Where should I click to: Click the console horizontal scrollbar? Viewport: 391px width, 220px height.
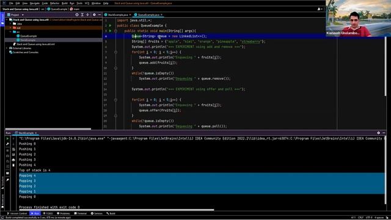(117, 210)
